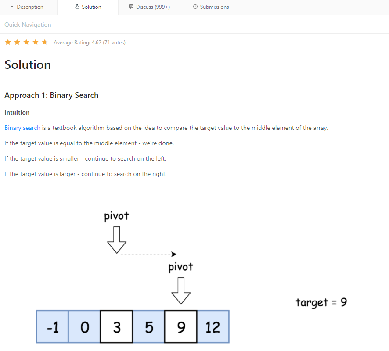The width and height of the screenshot is (389, 351).
Task: Click the array cell containing 12
Action: pyautogui.click(x=213, y=327)
